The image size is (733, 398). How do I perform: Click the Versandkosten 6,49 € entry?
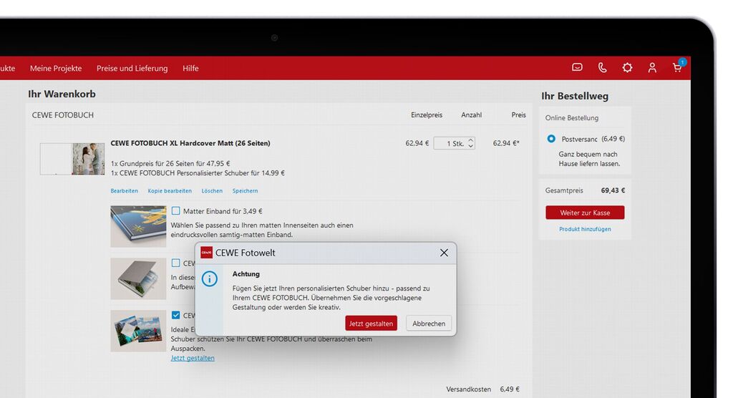coord(482,389)
